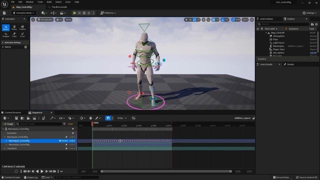320x180 pixels.
Task: Click the + Track button in Sequencer
Action: (x=8, y=124)
